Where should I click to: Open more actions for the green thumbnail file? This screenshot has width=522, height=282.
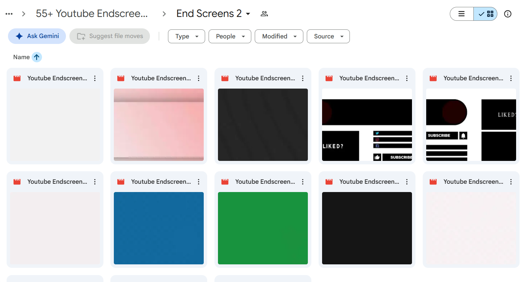pos(303,182)
